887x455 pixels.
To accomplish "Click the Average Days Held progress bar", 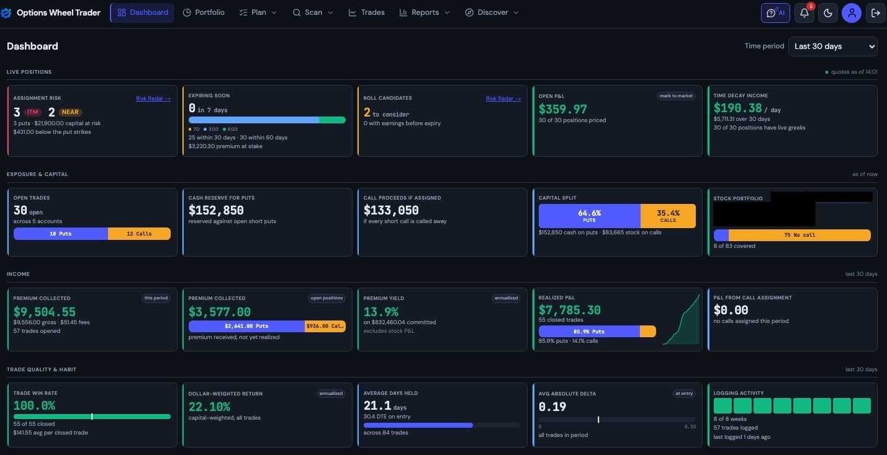I will pyautogui.click(x=442, y=425).
